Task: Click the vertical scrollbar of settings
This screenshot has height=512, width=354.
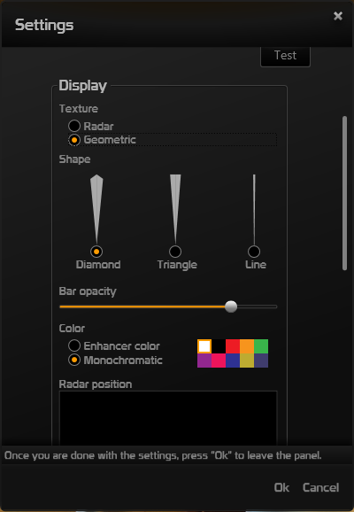Action: tap(344, 193)
